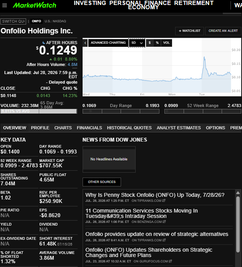Open 'Onfolio provides update on review' article
This screenshot has width=242, height=267.
click(x=157, y=234)
